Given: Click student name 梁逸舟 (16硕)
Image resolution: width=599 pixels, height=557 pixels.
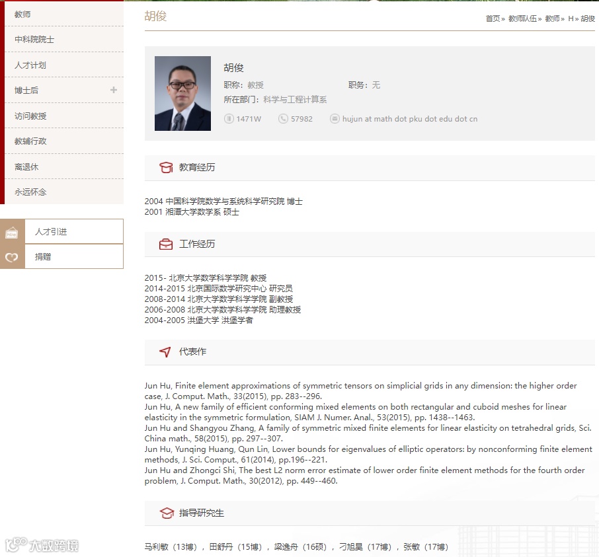Looking at the screenshot, I should coord(301,546).
